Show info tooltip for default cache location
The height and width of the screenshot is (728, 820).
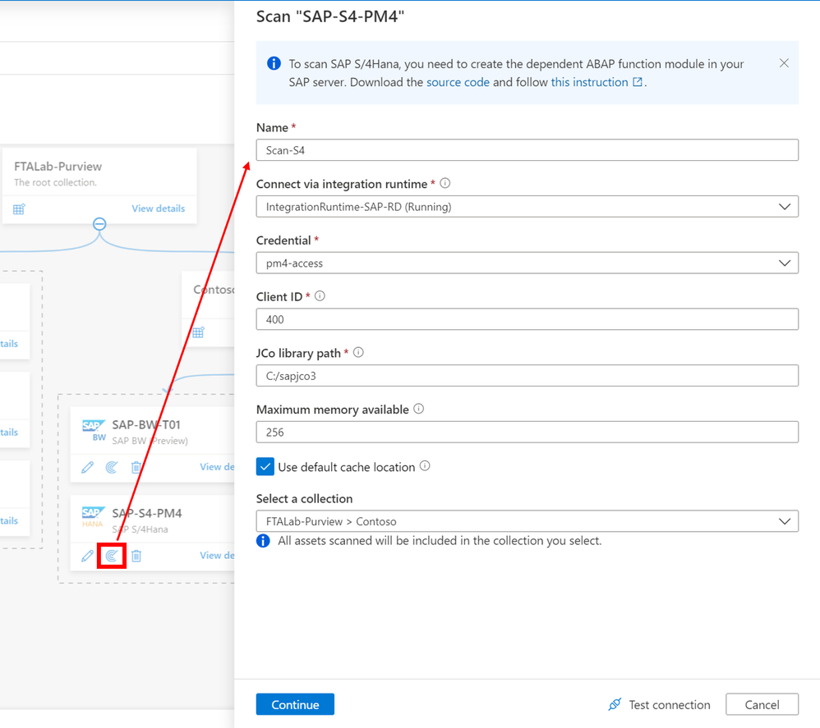tap(425, 466)
